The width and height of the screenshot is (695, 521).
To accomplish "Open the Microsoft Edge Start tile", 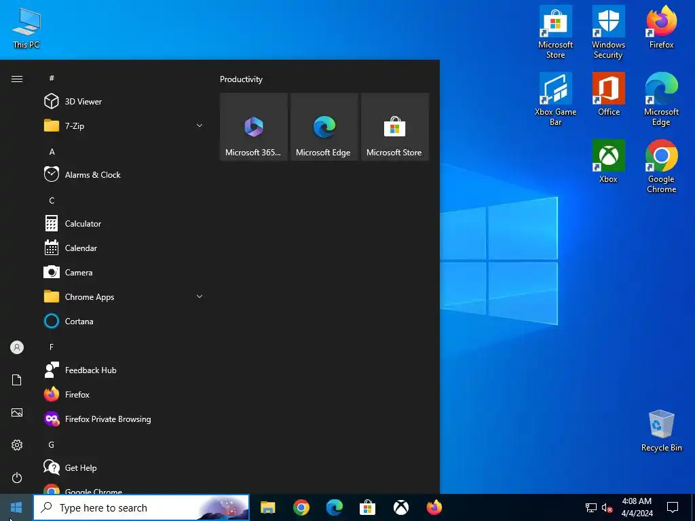I will [324, 127].
